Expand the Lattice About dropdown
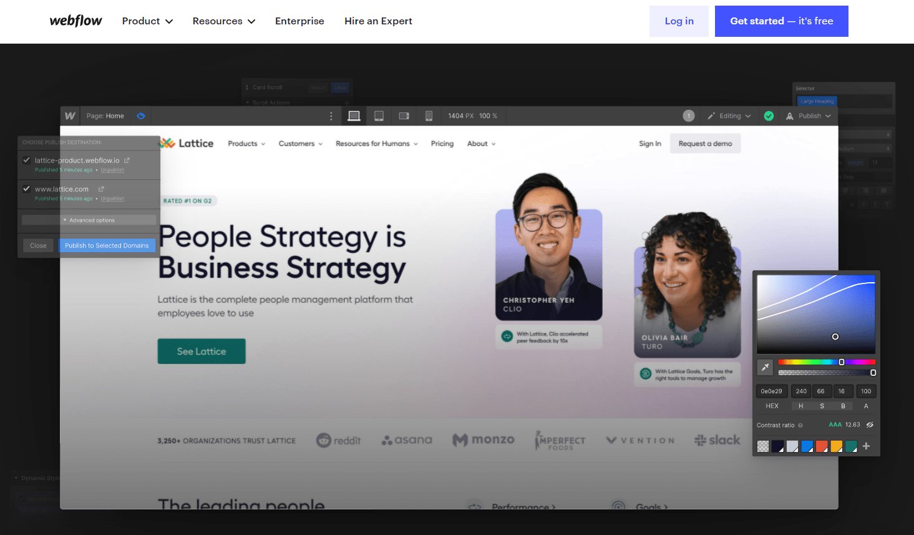 click(x=482, y=144)
